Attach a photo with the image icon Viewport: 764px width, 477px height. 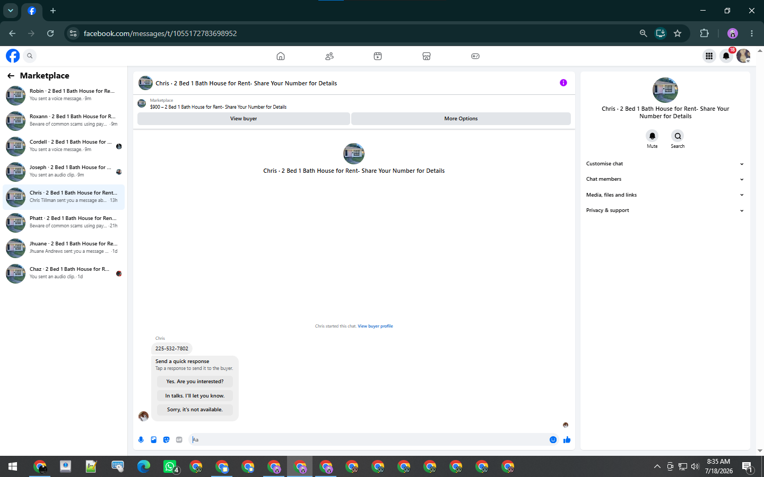pyautogui.click(x=154, y=439)
